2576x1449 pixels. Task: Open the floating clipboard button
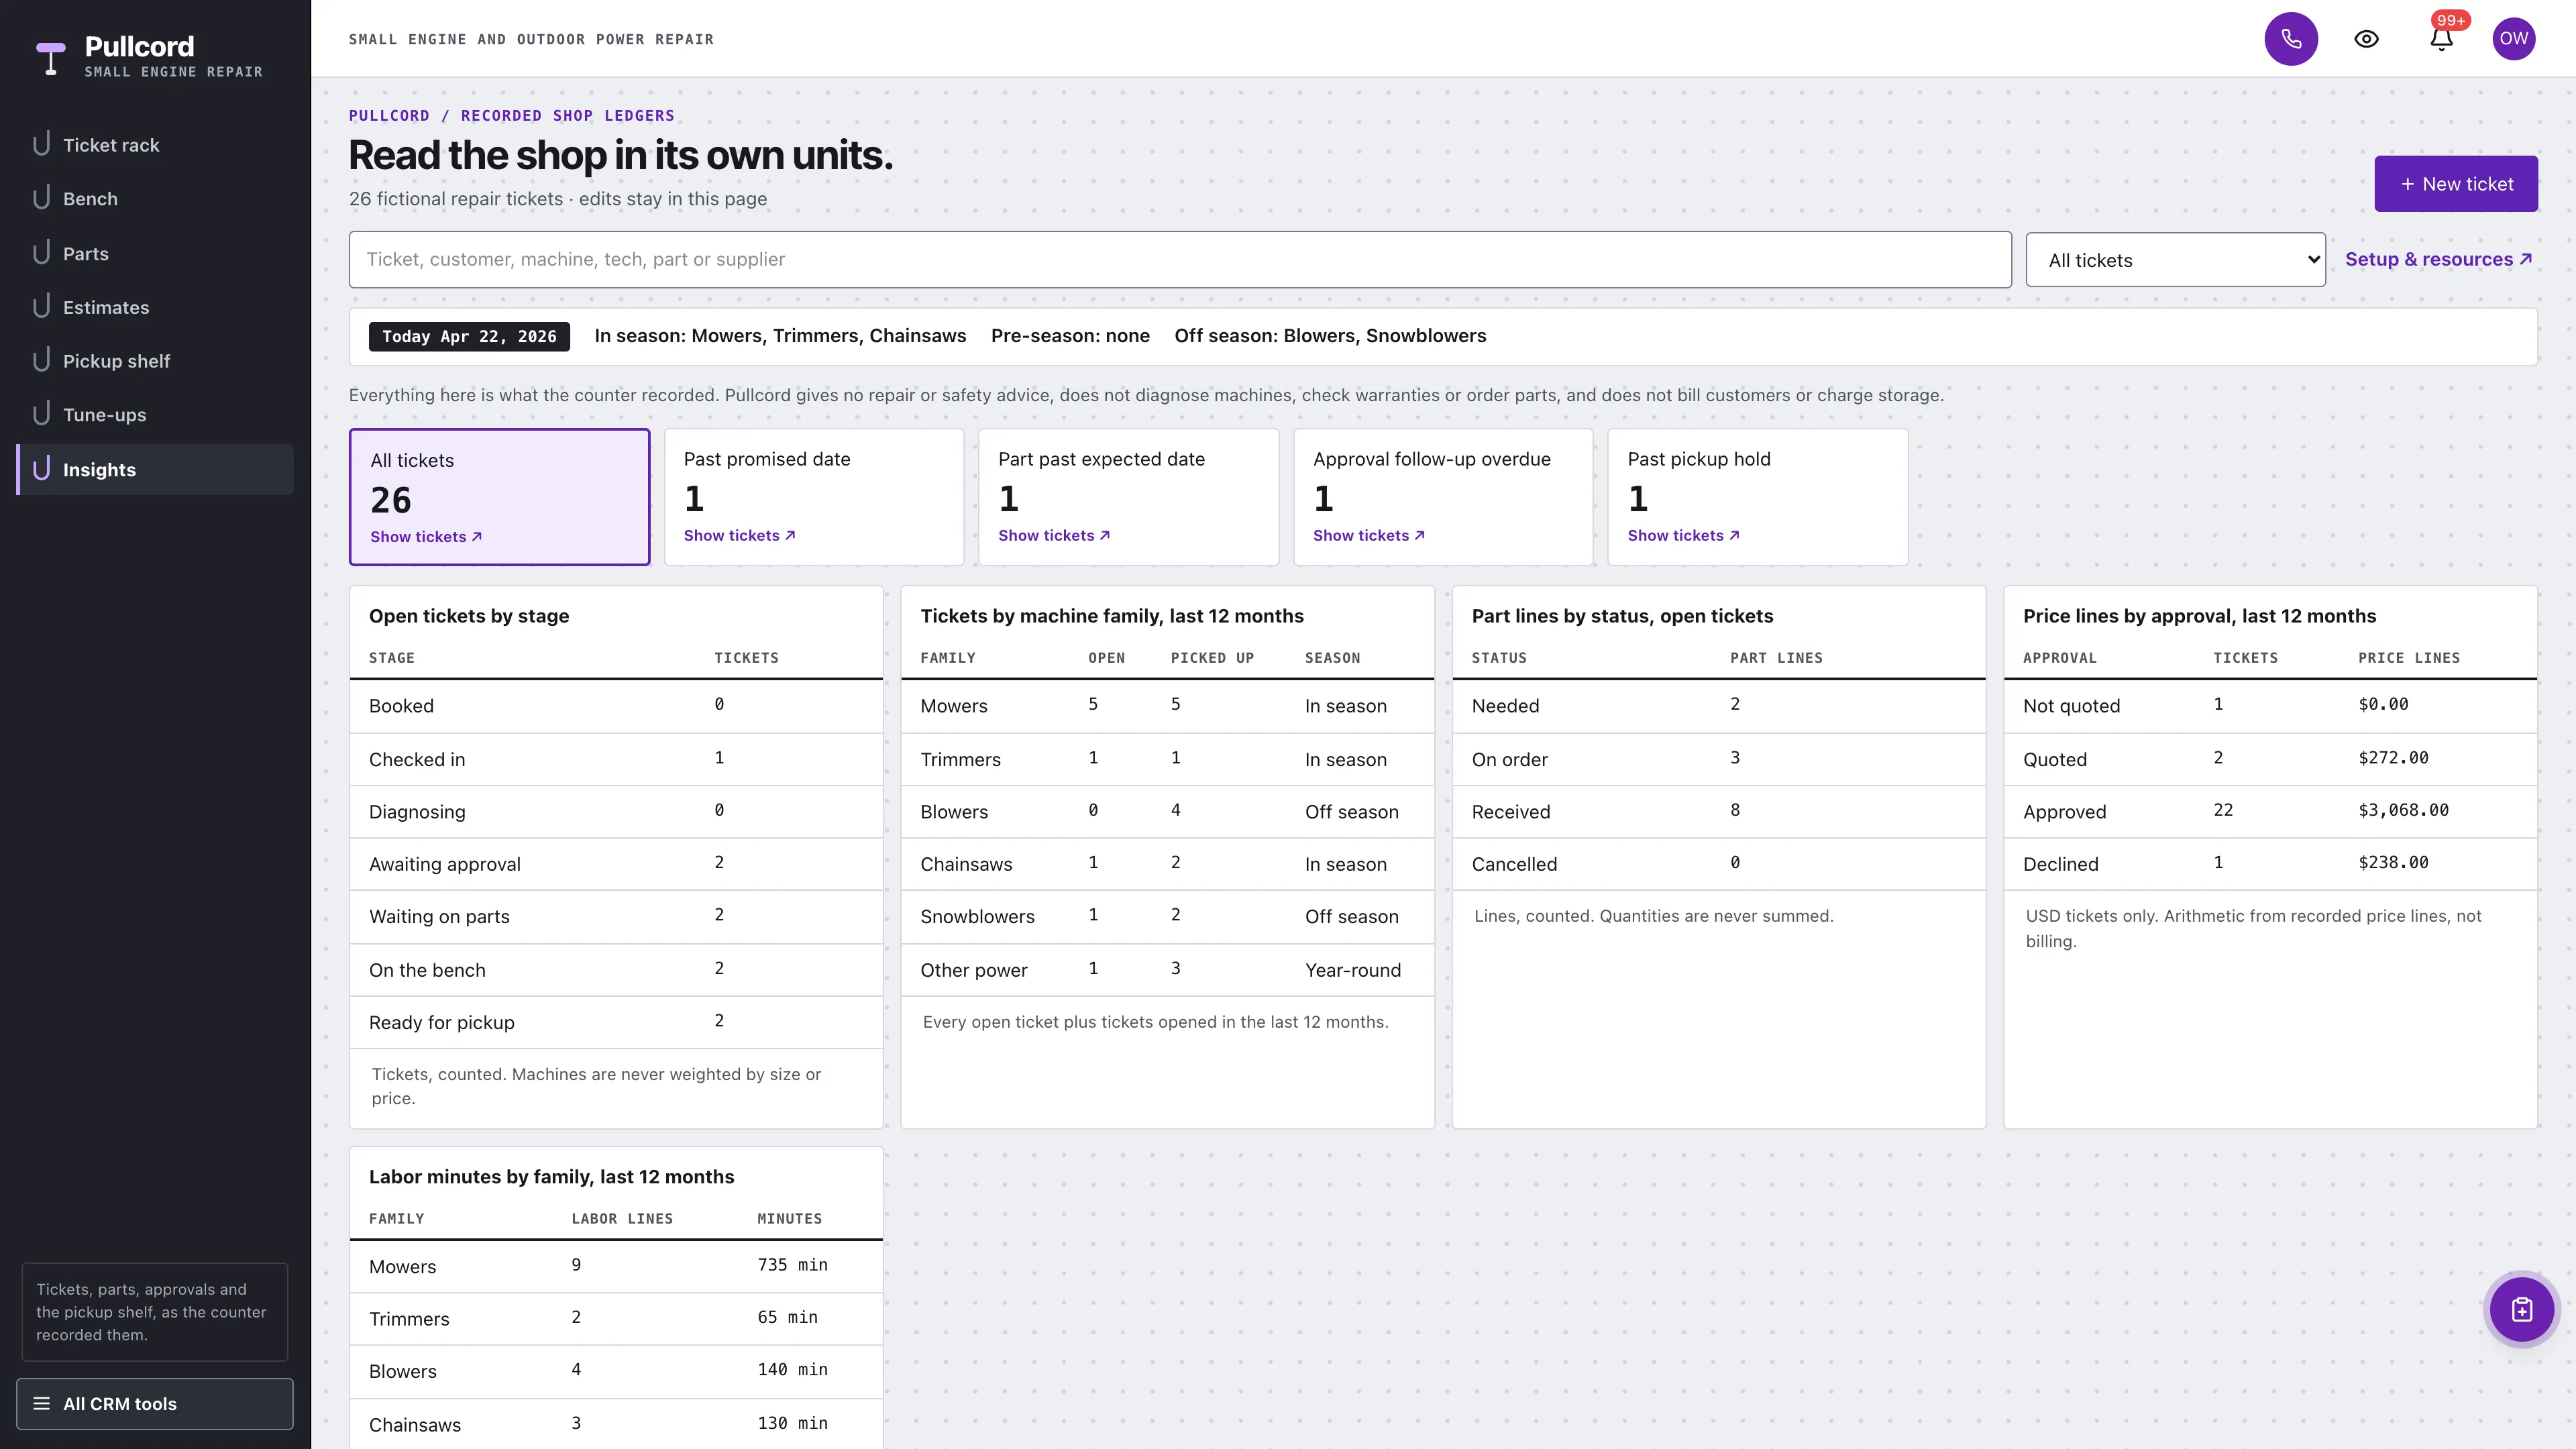pos(2522,1309)
